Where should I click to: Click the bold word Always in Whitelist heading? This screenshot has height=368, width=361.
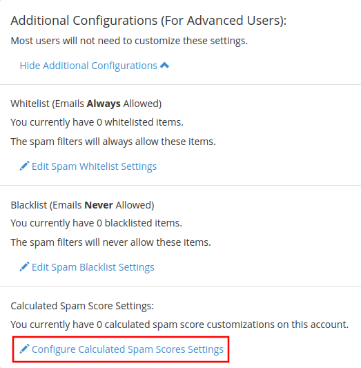[104, 104]
